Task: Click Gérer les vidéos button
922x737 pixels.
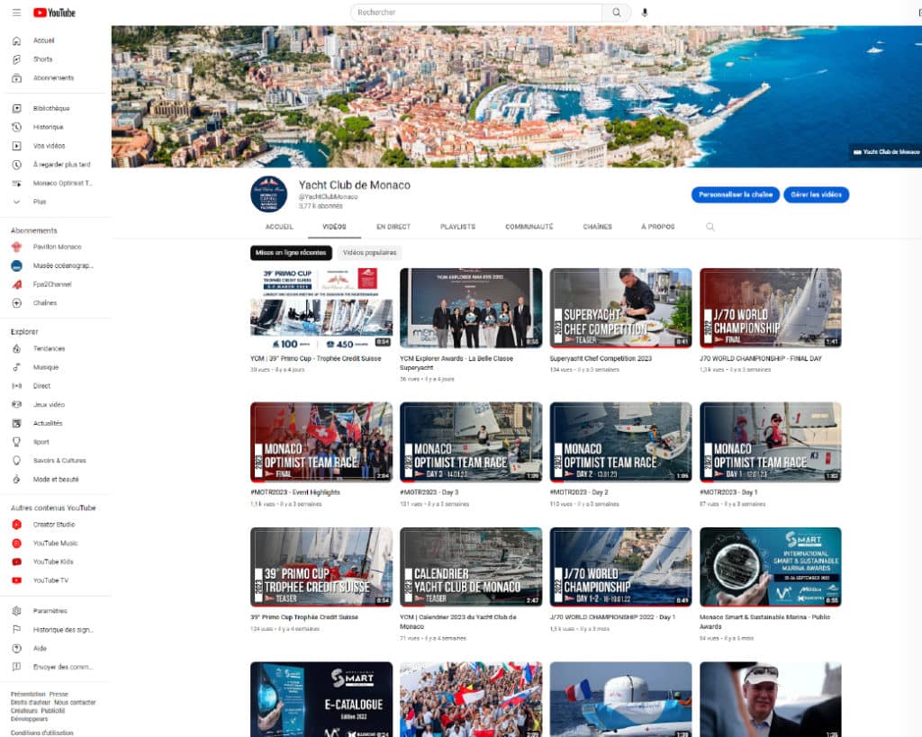Action: (816, 194)
